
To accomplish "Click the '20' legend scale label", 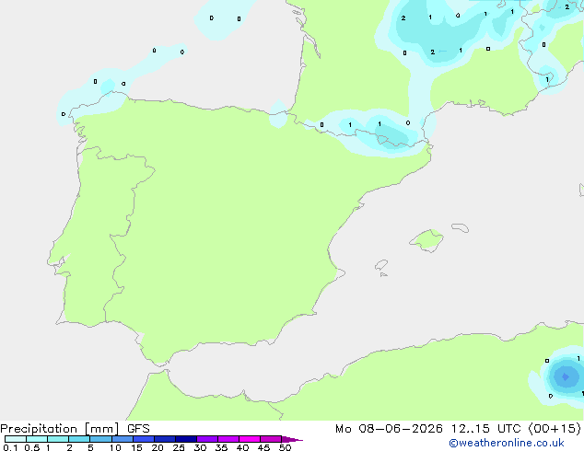I will click(158, 447).
